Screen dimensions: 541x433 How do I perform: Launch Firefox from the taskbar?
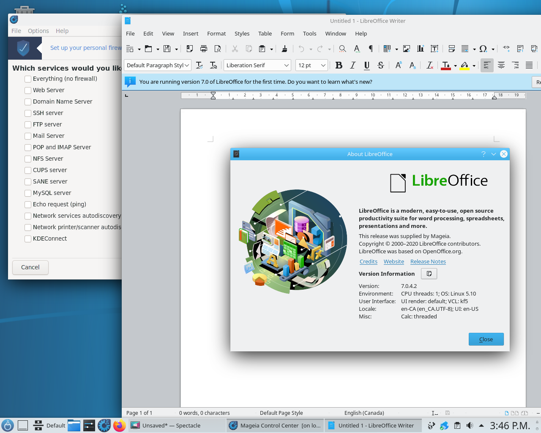coord(119,425)
